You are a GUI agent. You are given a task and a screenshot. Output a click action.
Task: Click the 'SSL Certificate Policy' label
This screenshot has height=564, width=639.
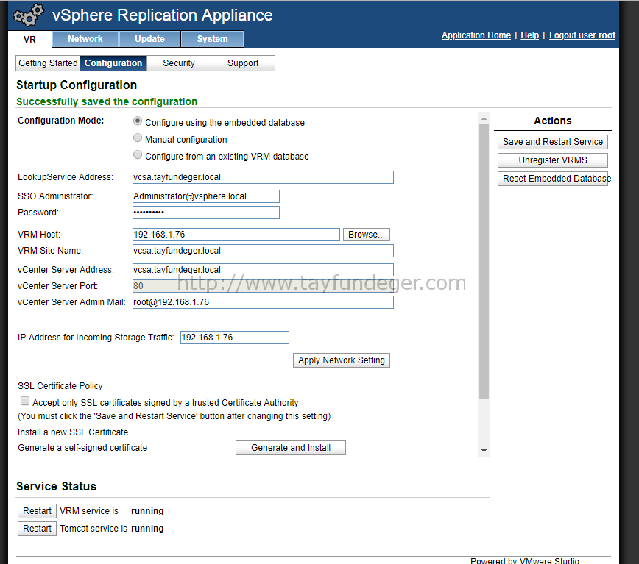coord(60,386)
